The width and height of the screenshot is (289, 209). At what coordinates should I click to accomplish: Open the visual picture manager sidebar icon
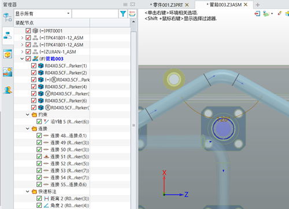pyautogui.click(x=8, y=72)
